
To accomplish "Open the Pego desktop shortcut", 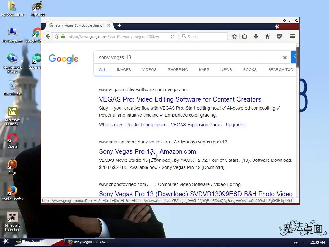I will pyautogui.click(x=13, y=167).
